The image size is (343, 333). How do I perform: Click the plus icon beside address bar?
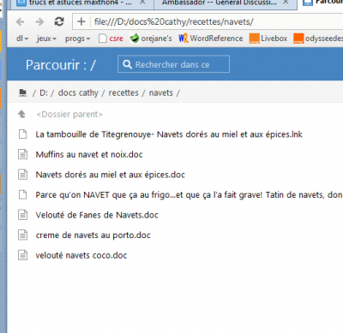click(x=81, y=21)
